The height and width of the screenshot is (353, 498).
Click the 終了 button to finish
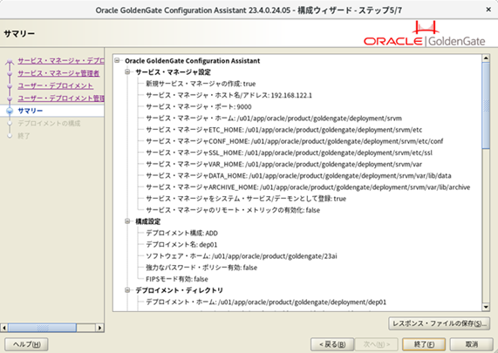(424, 344)
